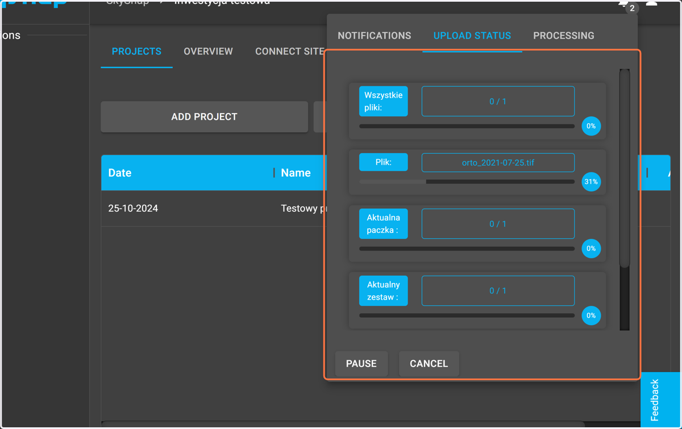Sort the table by Name column

(x=296, y=173)
